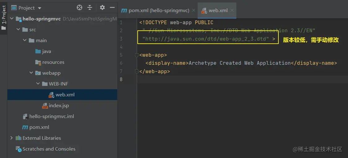Select the webapp folder icon
Viewport: 348px width, 158px height.
(38, 73)
